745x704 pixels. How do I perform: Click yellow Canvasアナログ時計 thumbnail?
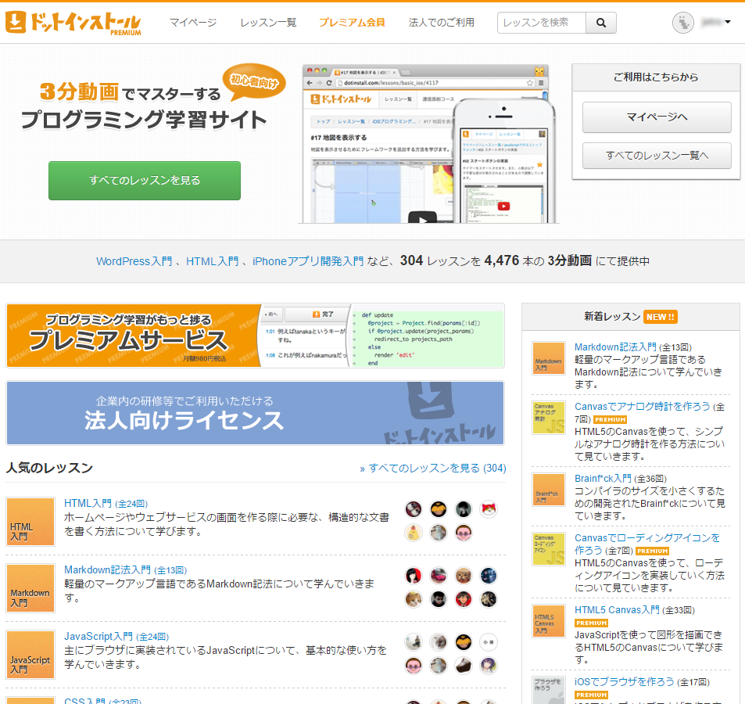coord(549,418)
